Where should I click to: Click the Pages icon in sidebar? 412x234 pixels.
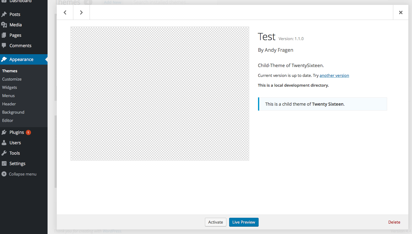click(4, 35)
